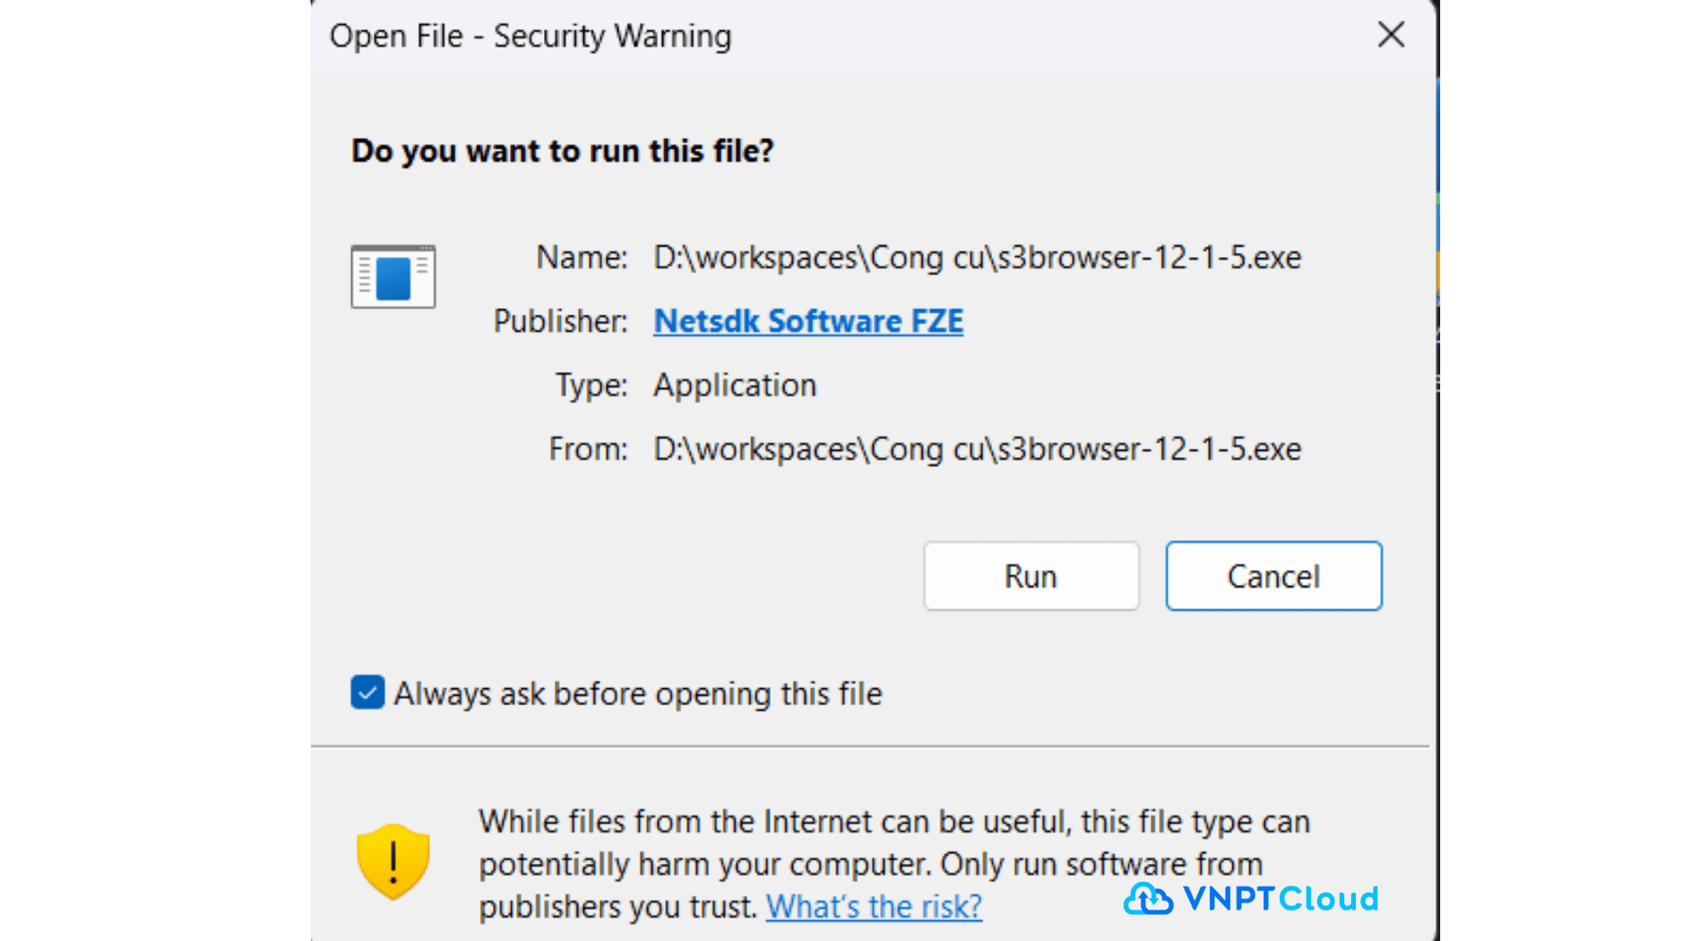Click the Open File - Security Warning title
Screen dimensions: 1699x941
530,36
